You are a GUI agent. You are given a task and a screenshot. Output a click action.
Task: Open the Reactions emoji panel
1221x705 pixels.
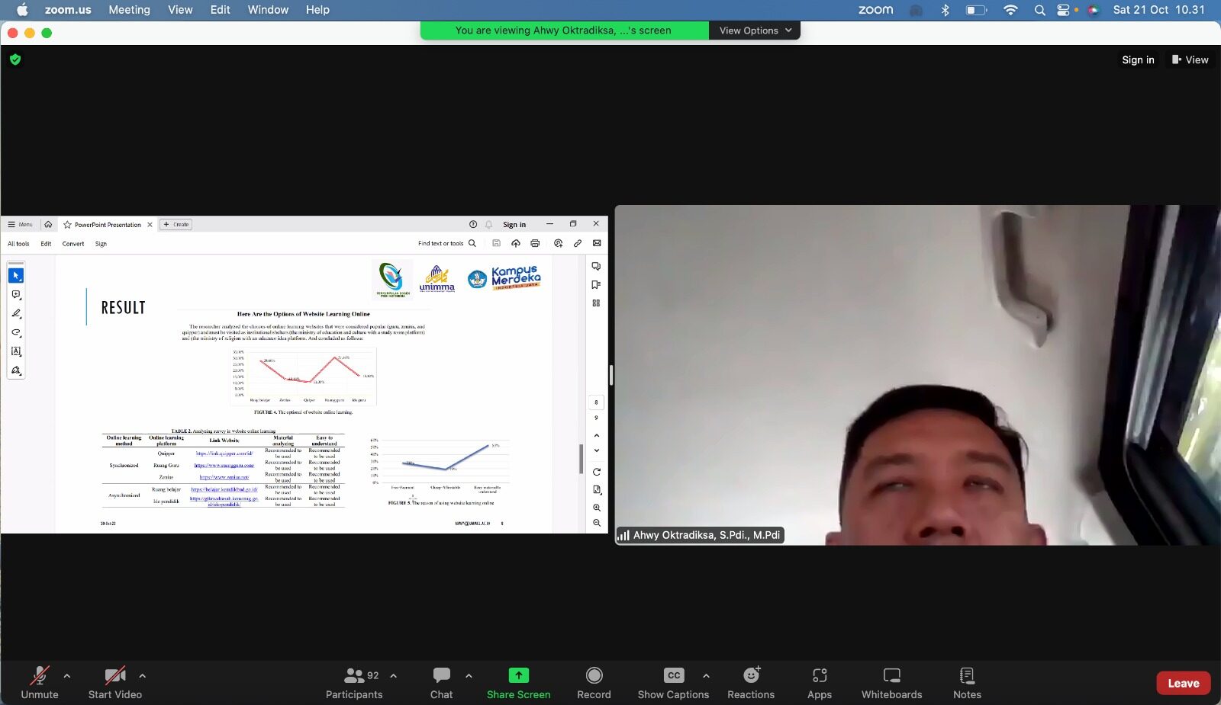(751, 682)
